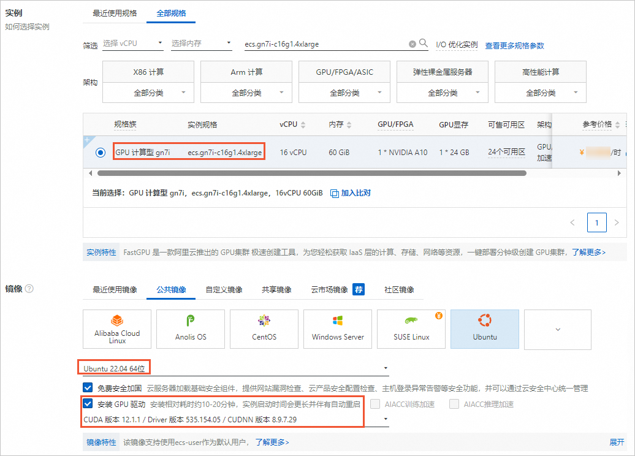Go to the next page arrow
The width and height of the screenshot is (635, 456).
click(x=617, y=222)
